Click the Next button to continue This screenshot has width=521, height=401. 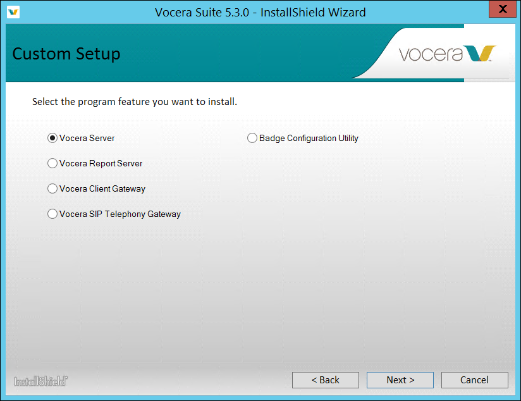[400, 380]
